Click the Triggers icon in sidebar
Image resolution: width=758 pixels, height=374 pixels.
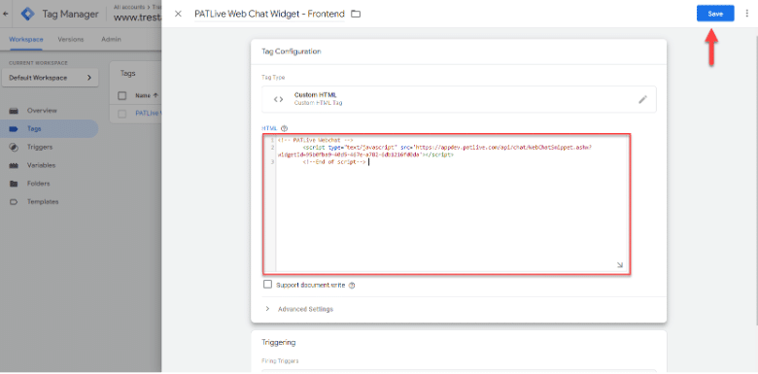click(14, 147)
